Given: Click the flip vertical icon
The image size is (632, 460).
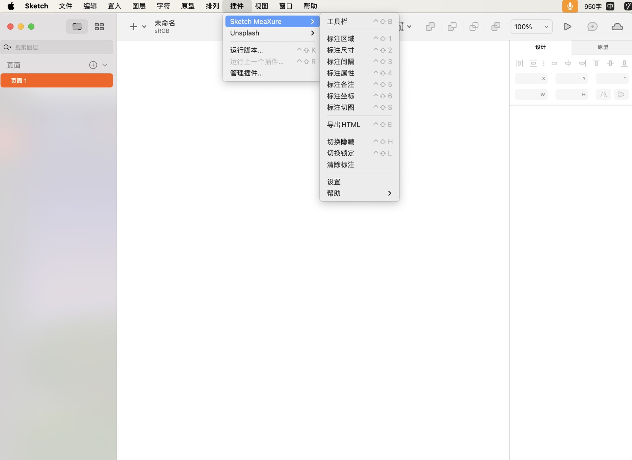Looking at the screenshot, I should pyautogui.click(x=621, y=95).
